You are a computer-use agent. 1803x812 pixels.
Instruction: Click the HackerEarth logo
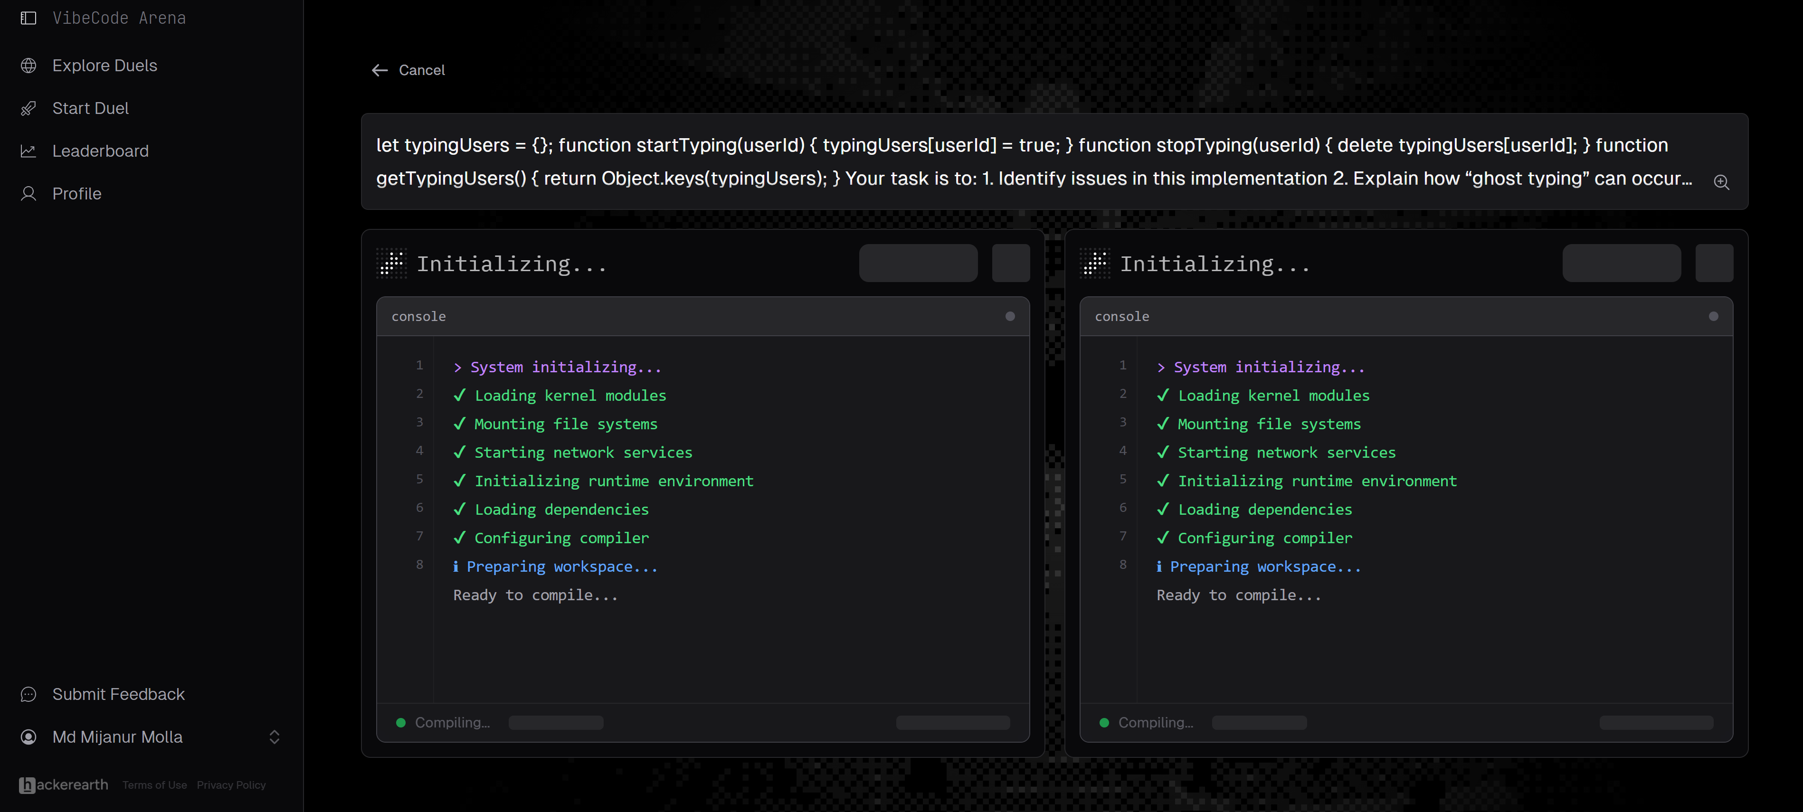click(x=64, y=785)
